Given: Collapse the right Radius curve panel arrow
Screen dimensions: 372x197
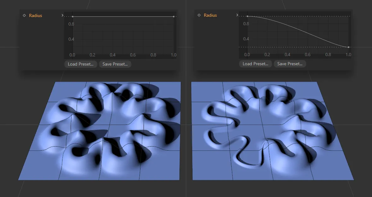Looking at the screenshot, I should [x=237, y=15].
